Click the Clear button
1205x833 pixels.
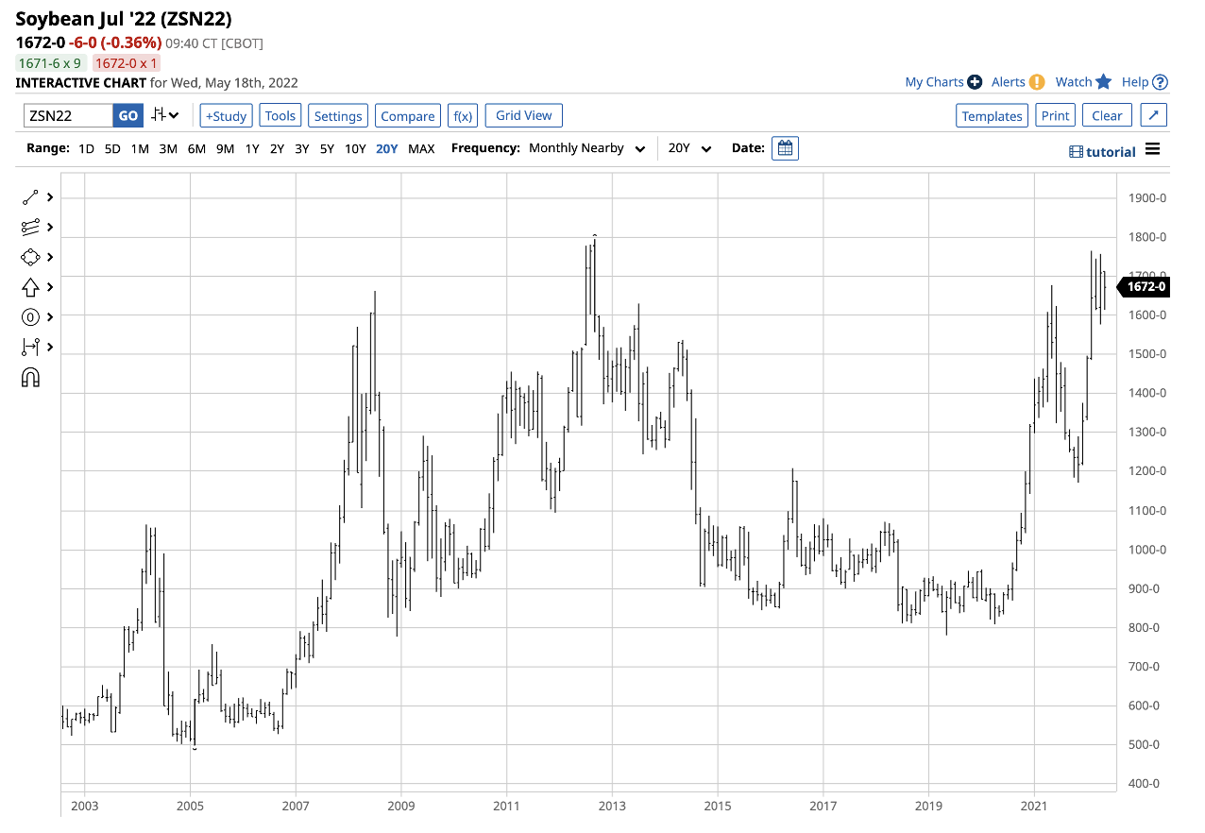[x=1107, y=116]
